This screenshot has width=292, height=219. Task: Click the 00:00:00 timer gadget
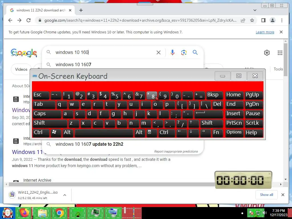pos(243,180)
